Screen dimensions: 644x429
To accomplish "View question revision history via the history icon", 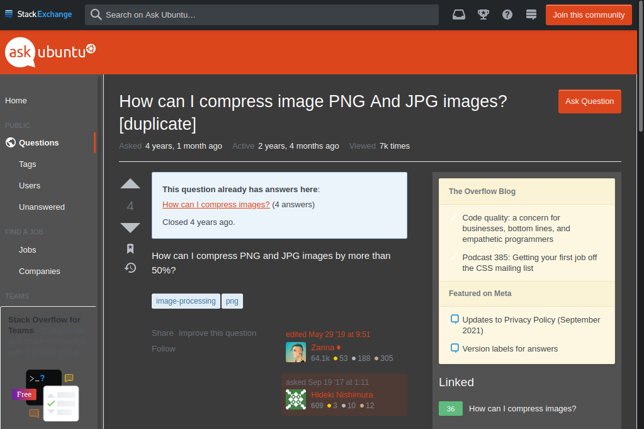I will [x=130, y=268].
